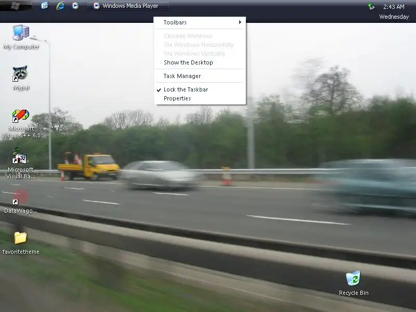Open the Toolbars submenu
This screenshot has width=416, height=312.
pos(200,22)
